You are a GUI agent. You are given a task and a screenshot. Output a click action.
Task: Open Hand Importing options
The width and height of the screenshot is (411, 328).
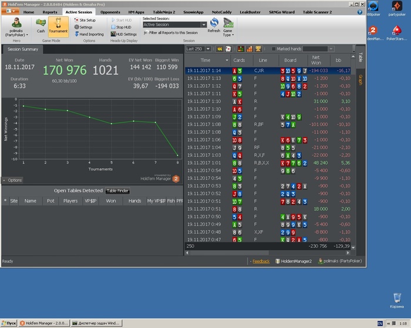pos(89,35)
